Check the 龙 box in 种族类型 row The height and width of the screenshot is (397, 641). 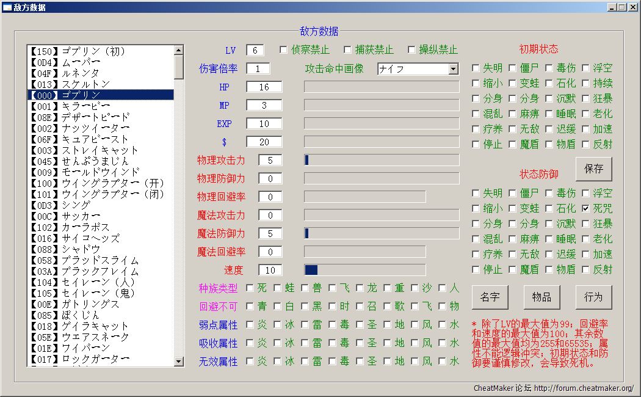[x=360, y=288]
